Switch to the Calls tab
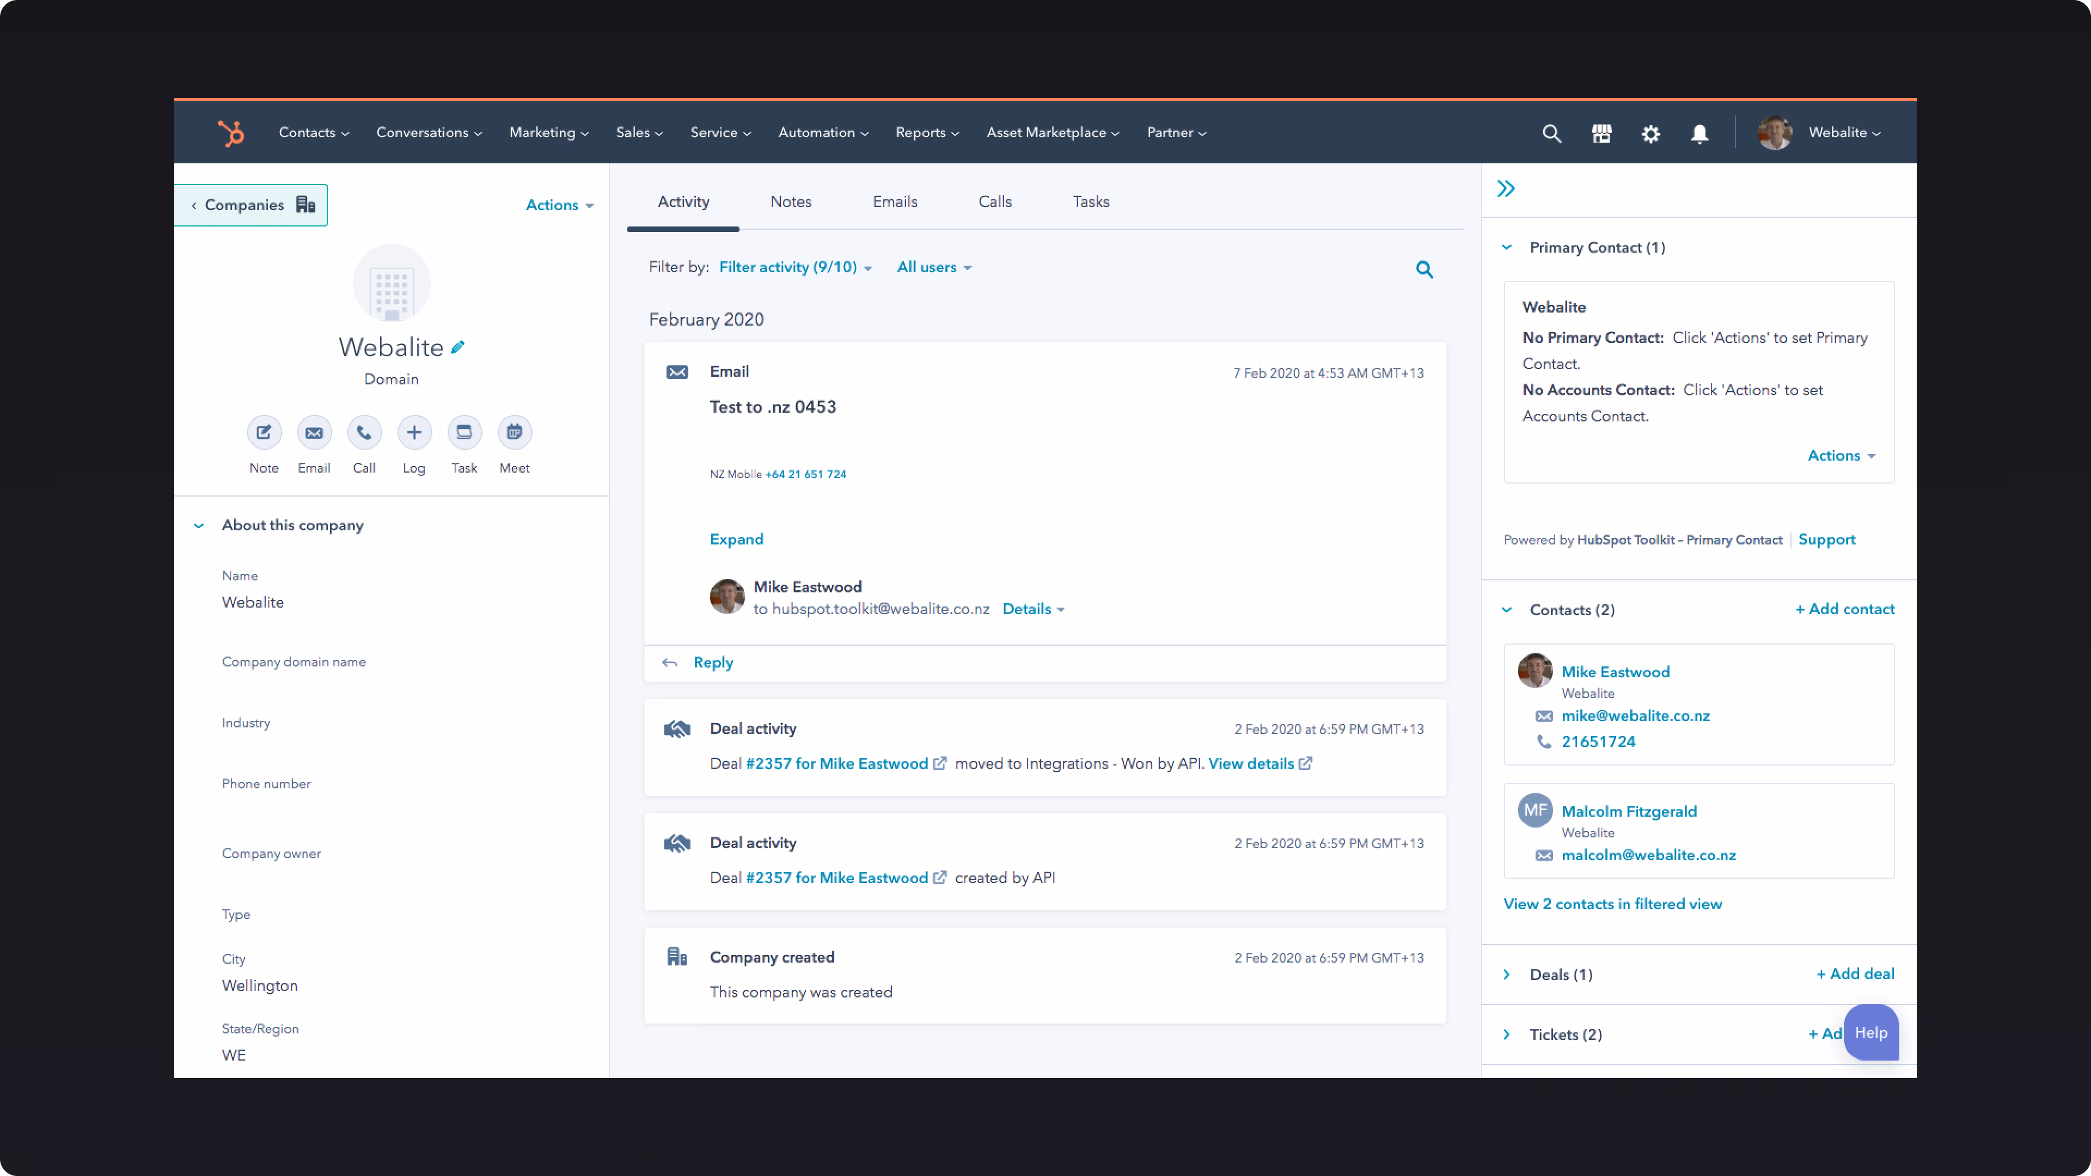Image resolution: width=2091 pixels, height=1176 pixels. click(x=994, y=202)
